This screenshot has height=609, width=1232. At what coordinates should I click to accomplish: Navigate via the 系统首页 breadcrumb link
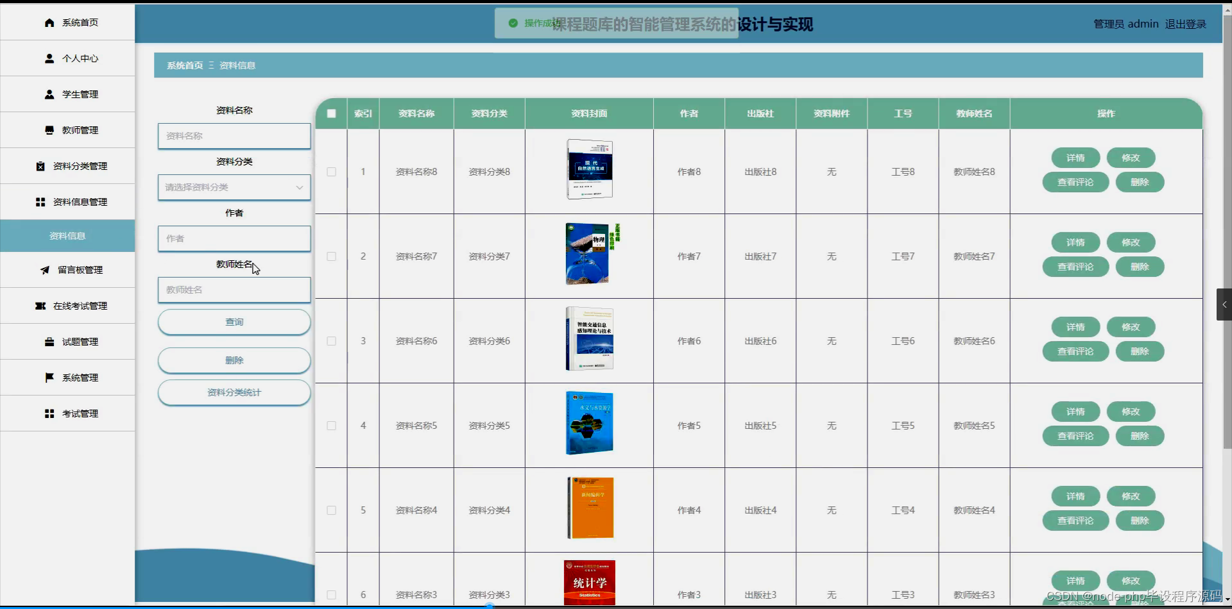click(x=184, y=65)
